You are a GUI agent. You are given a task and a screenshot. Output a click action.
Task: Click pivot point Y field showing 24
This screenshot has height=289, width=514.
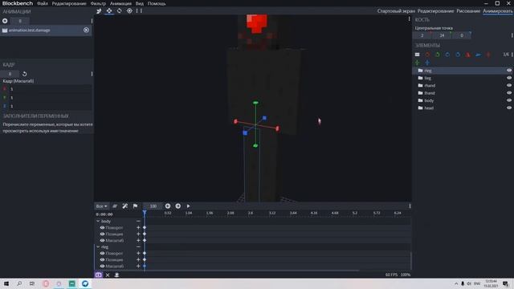click(x=442, y=35)
